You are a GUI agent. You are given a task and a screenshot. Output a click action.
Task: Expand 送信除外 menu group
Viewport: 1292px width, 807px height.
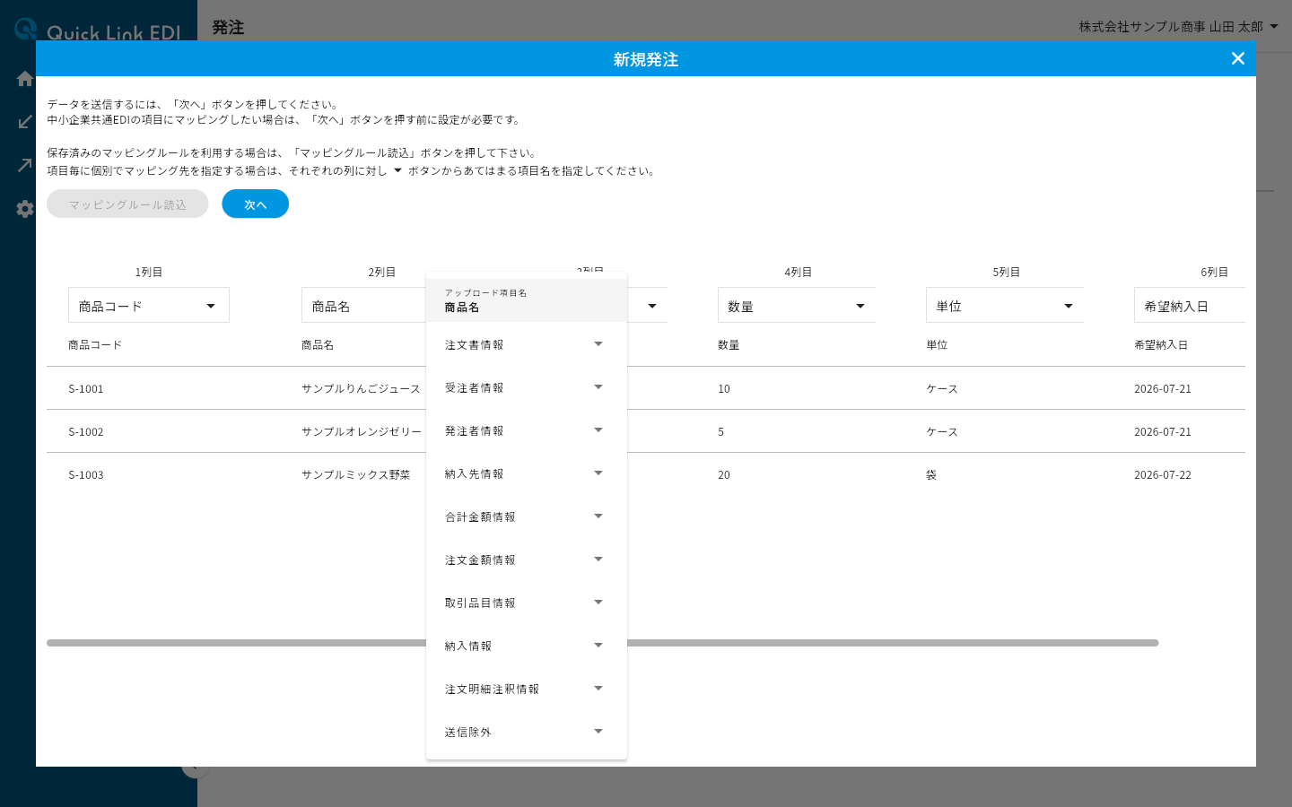point(527,732)
